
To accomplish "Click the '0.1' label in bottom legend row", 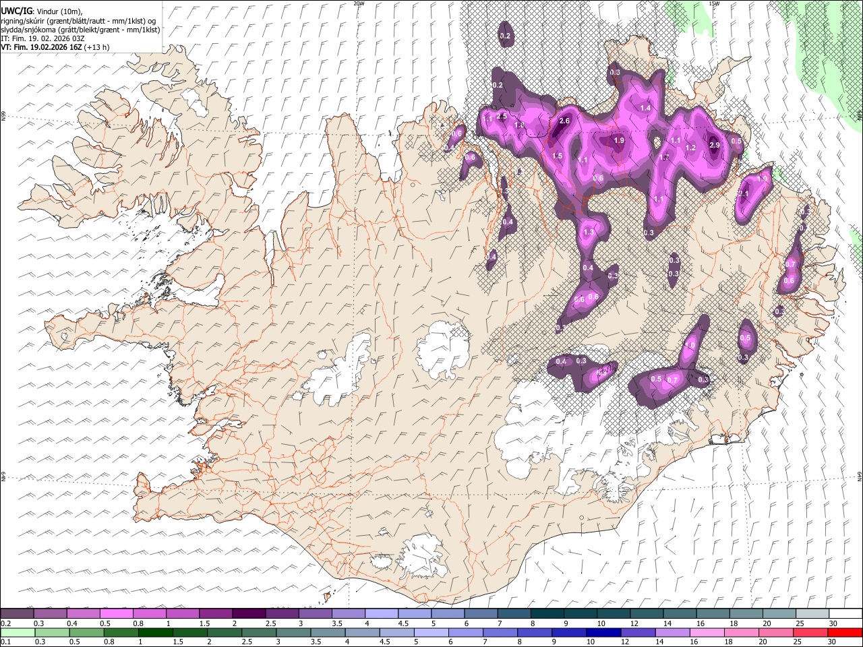I will (5, 642).
